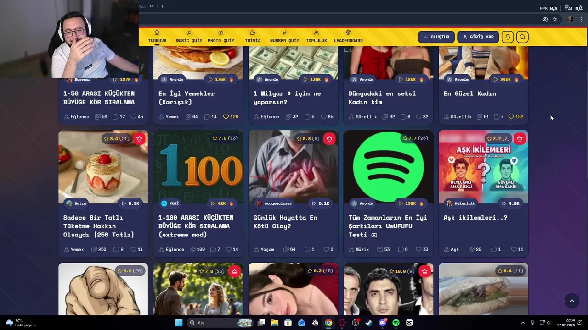Open the Music Quiz tab
Screen dimensions: 588x330
pos(189,37)
